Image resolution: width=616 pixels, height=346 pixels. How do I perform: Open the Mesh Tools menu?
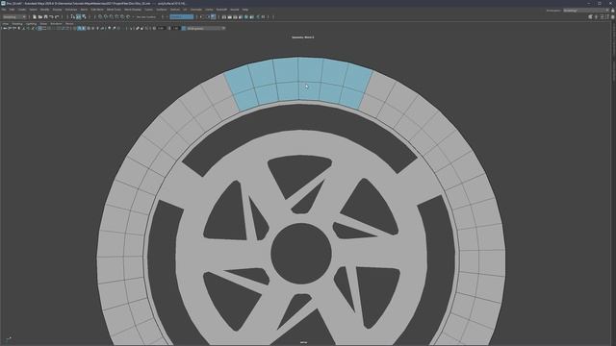(114, 10)
